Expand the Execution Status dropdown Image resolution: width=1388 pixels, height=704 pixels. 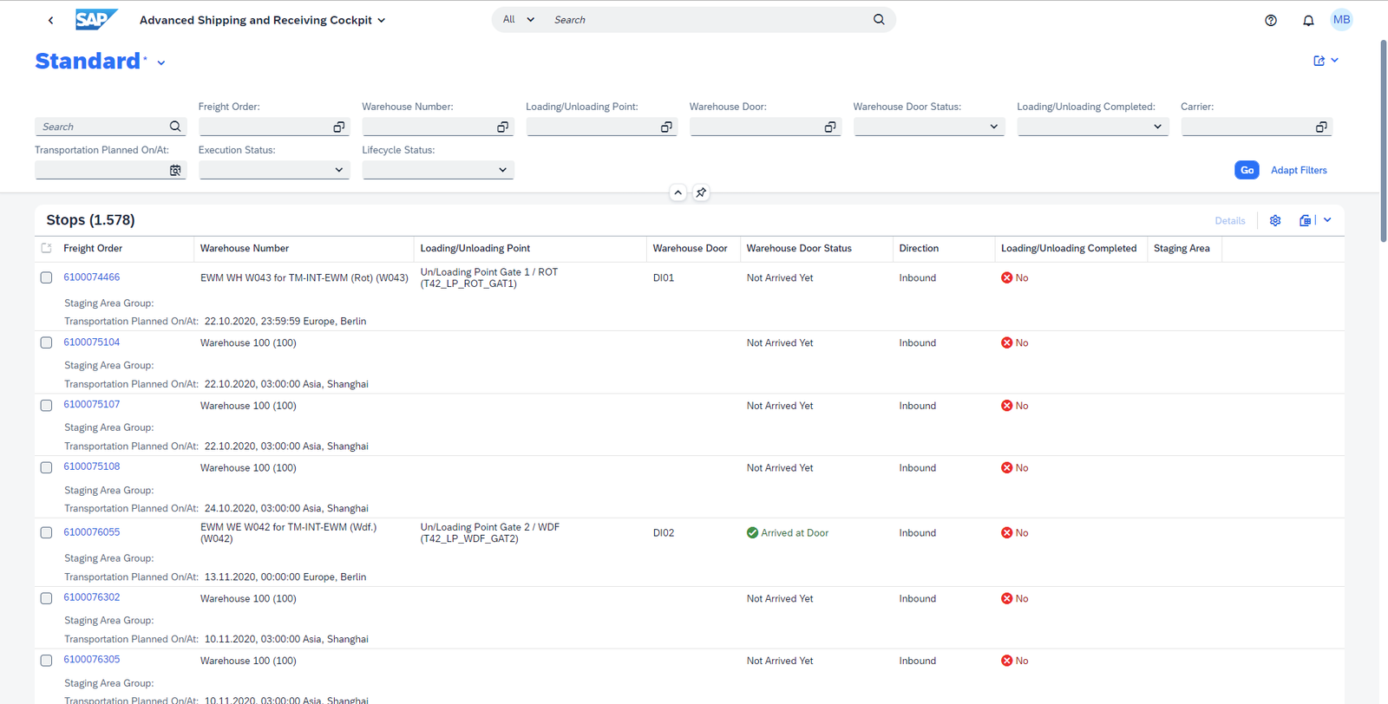[x=338, y=170]
